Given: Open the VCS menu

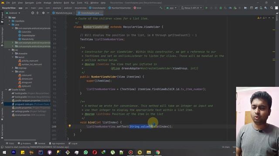Looking at the screenshot, I should coord(86,3).
